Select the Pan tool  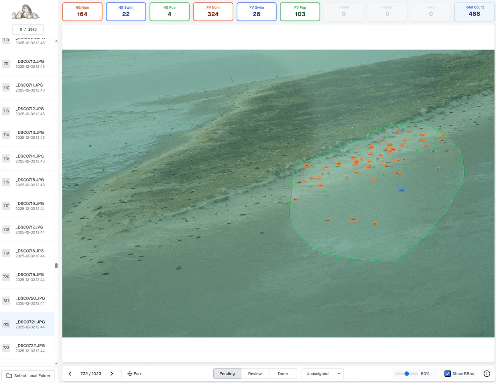134,373
